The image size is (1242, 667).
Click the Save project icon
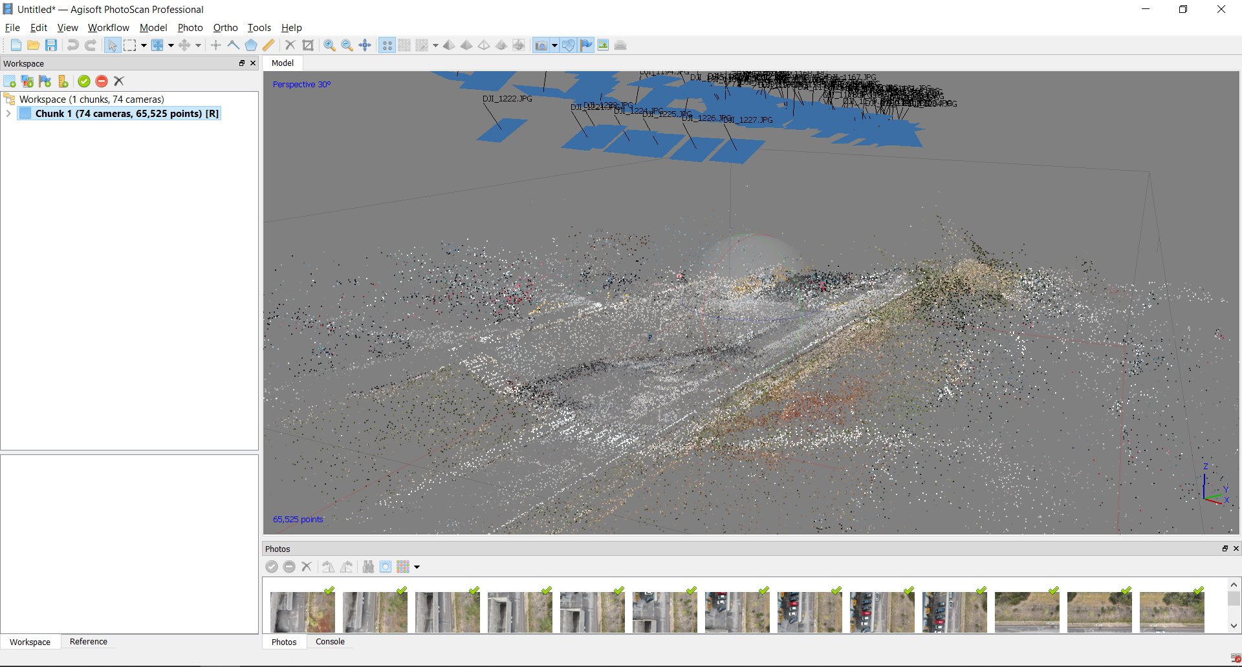coord(51,45)
